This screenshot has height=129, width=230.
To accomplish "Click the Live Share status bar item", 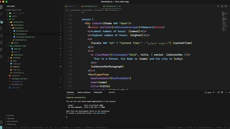I will coord(38,128).
